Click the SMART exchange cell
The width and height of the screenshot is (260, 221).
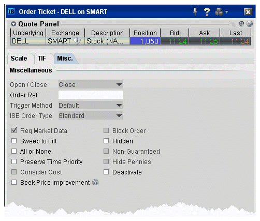[x=65, y=41]
